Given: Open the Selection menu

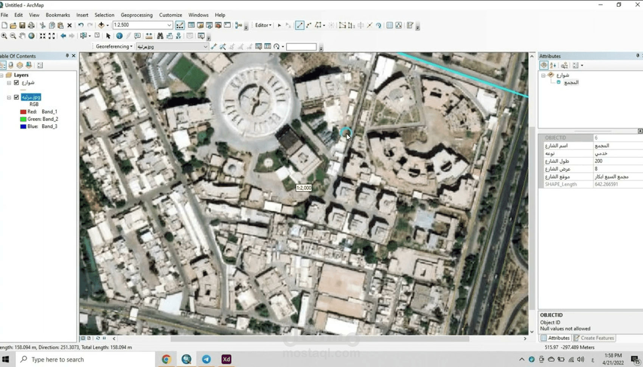Looking at the screenshot, I should pos(104,15).
